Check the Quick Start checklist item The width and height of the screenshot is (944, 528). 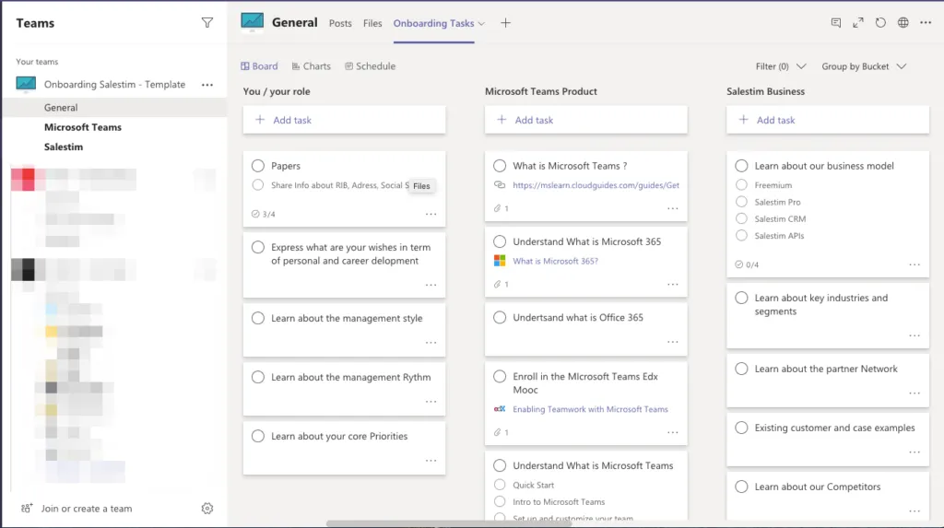[x=500, y=485]
